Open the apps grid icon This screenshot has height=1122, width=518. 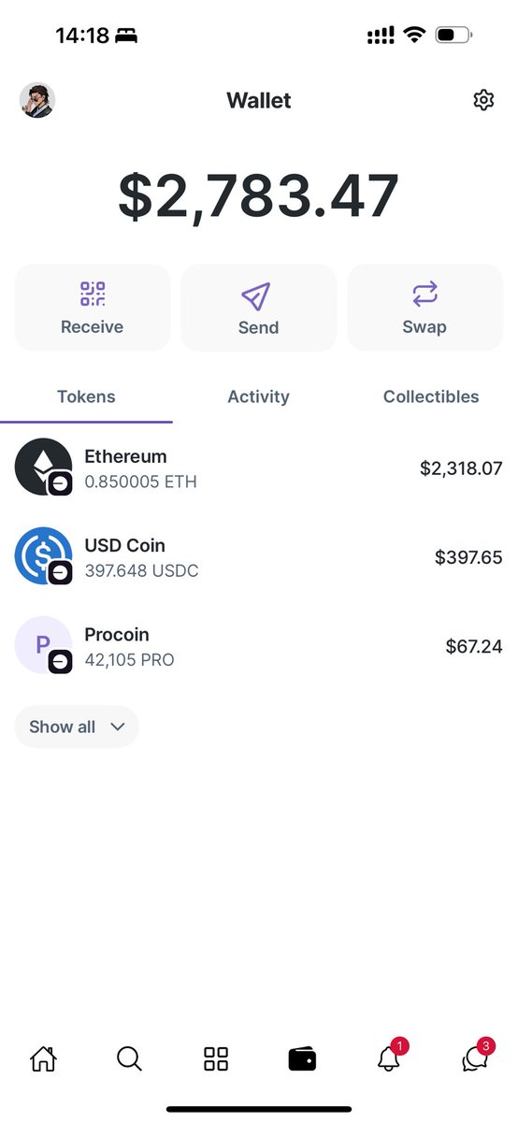tap(216, 1058)
